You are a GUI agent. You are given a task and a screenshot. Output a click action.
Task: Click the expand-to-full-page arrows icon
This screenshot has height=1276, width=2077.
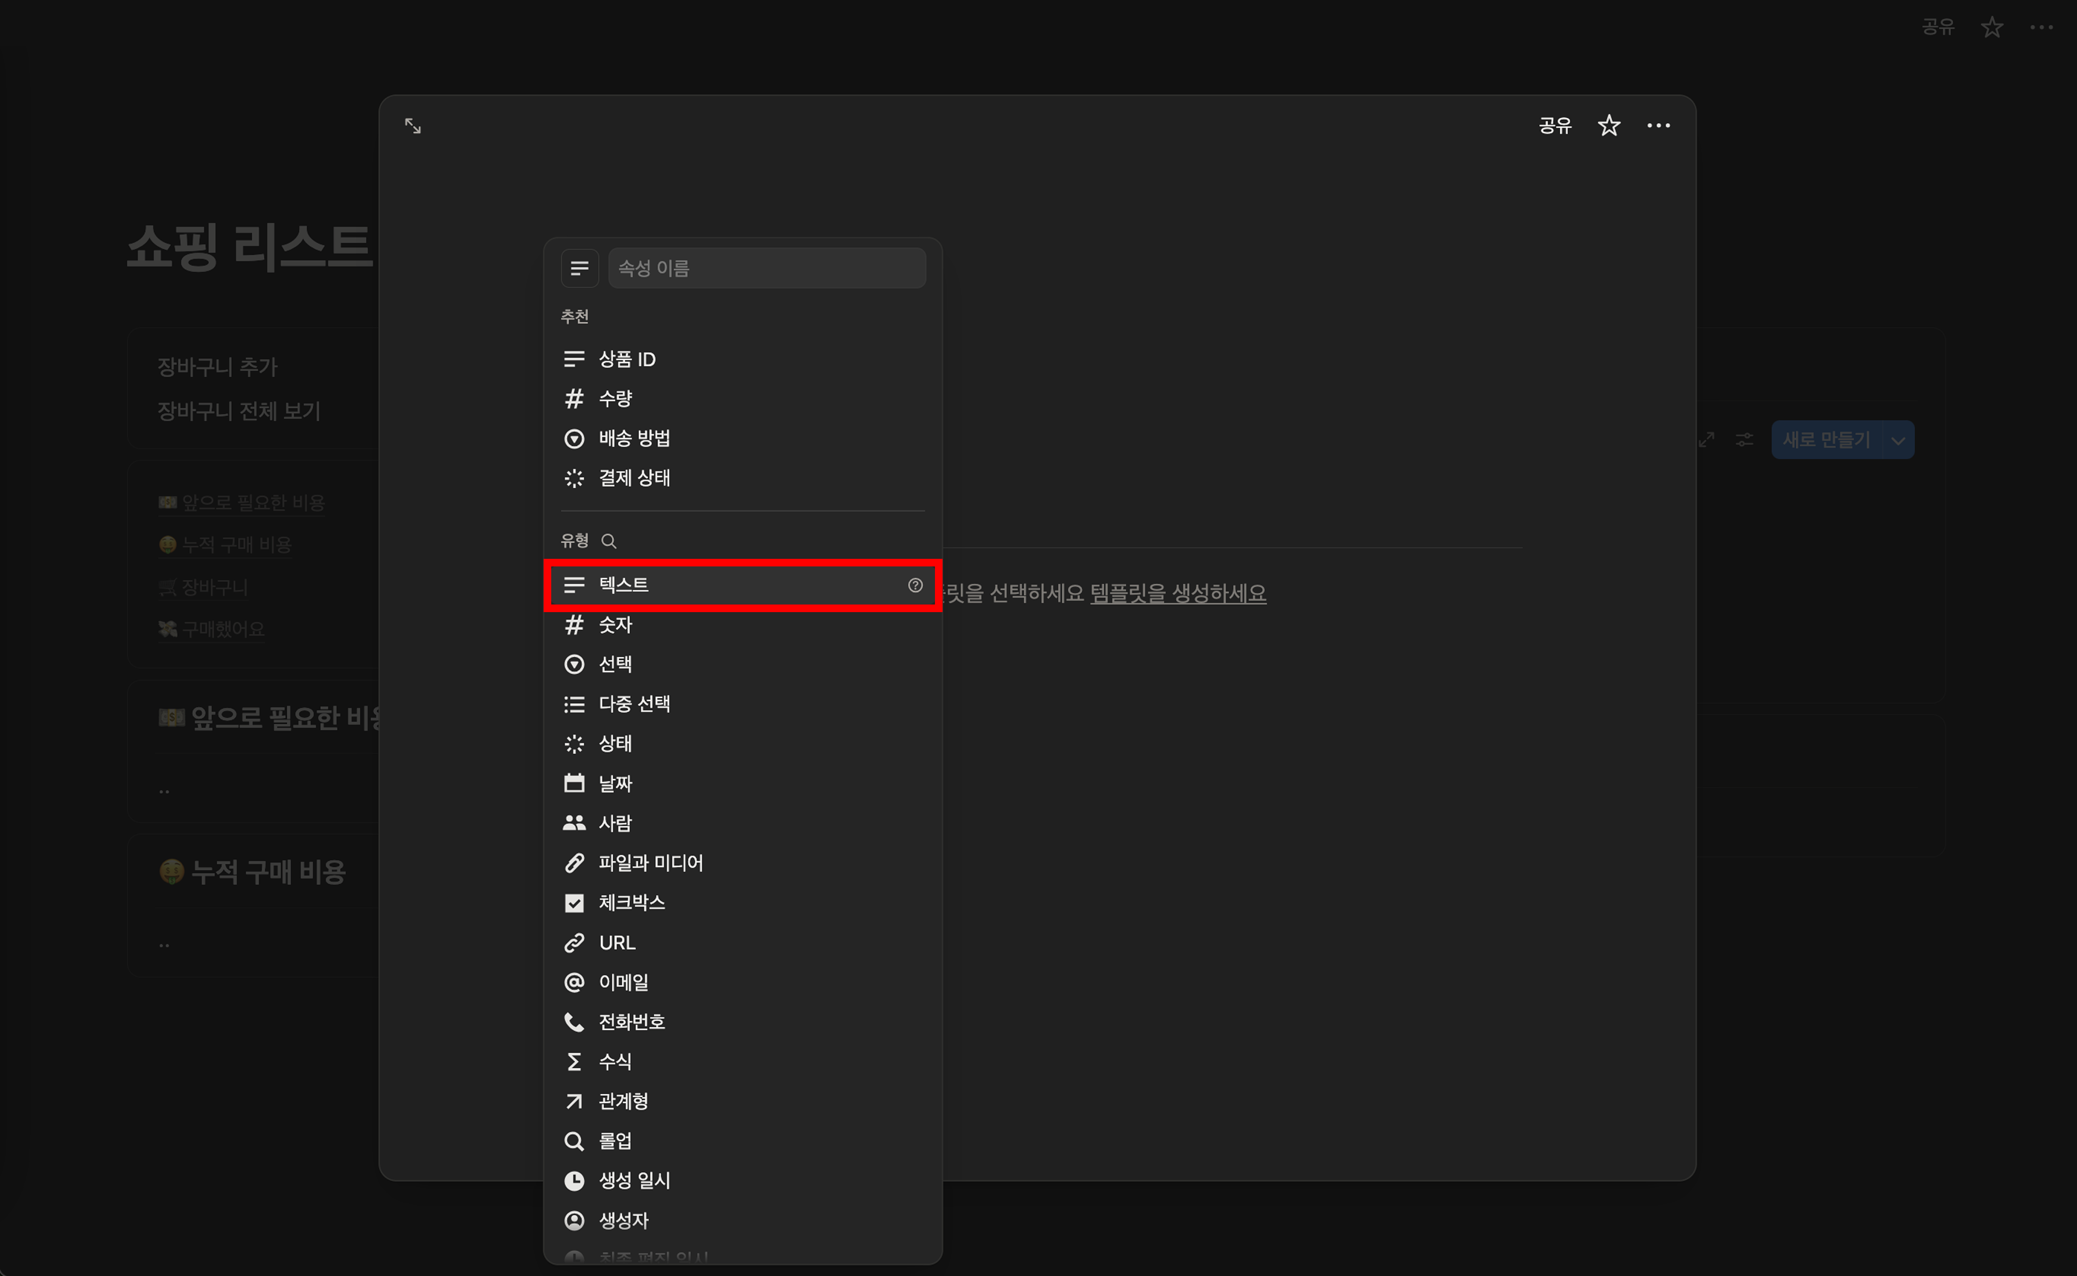click(x=413, y=126)
